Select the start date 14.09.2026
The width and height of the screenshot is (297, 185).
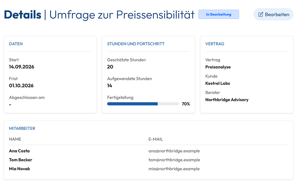point(22,67)
